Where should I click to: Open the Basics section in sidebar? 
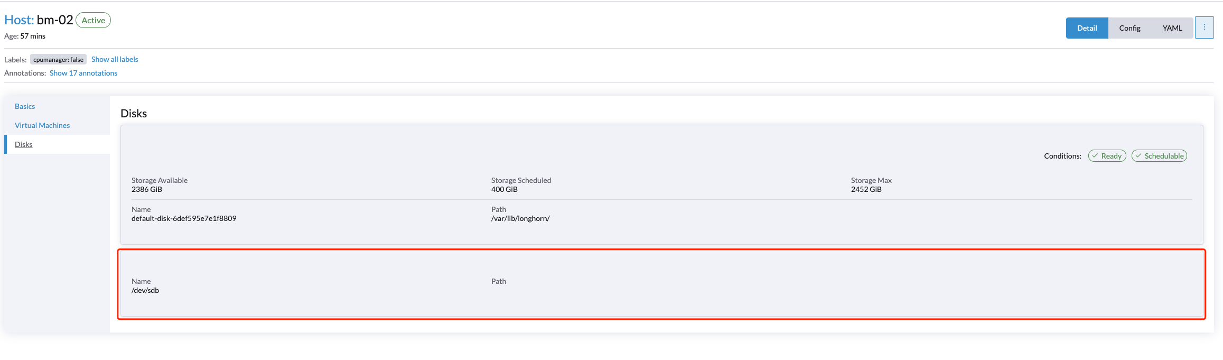(25, 106)
